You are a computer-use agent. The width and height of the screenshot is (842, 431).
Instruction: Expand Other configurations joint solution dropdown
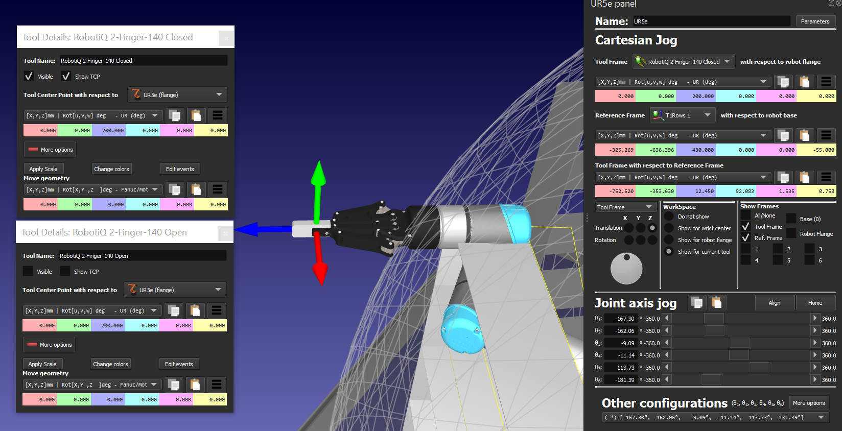[821, 417]
